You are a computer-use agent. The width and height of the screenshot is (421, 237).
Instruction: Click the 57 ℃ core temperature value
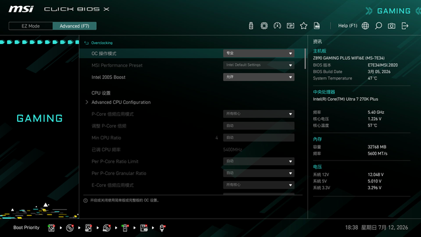tap(372, 126)
